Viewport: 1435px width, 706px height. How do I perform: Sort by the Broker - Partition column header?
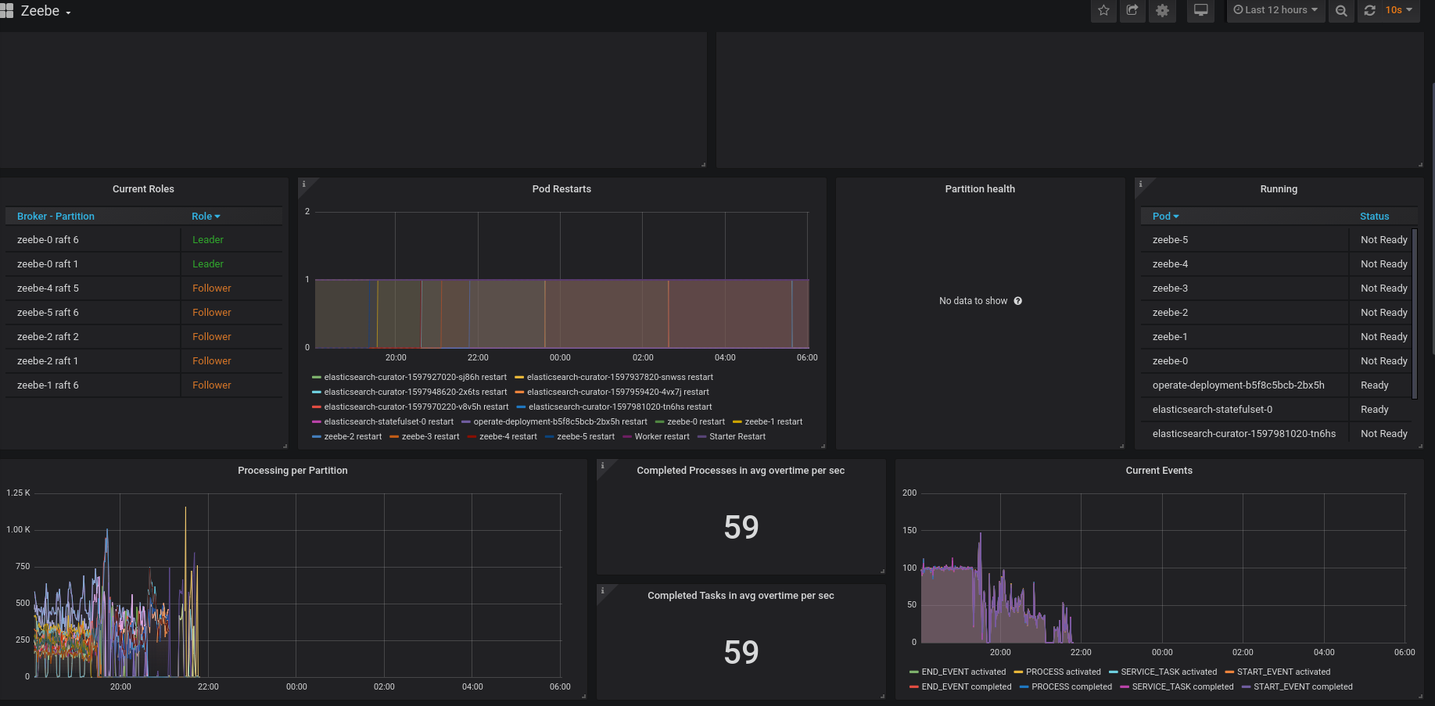56,217
